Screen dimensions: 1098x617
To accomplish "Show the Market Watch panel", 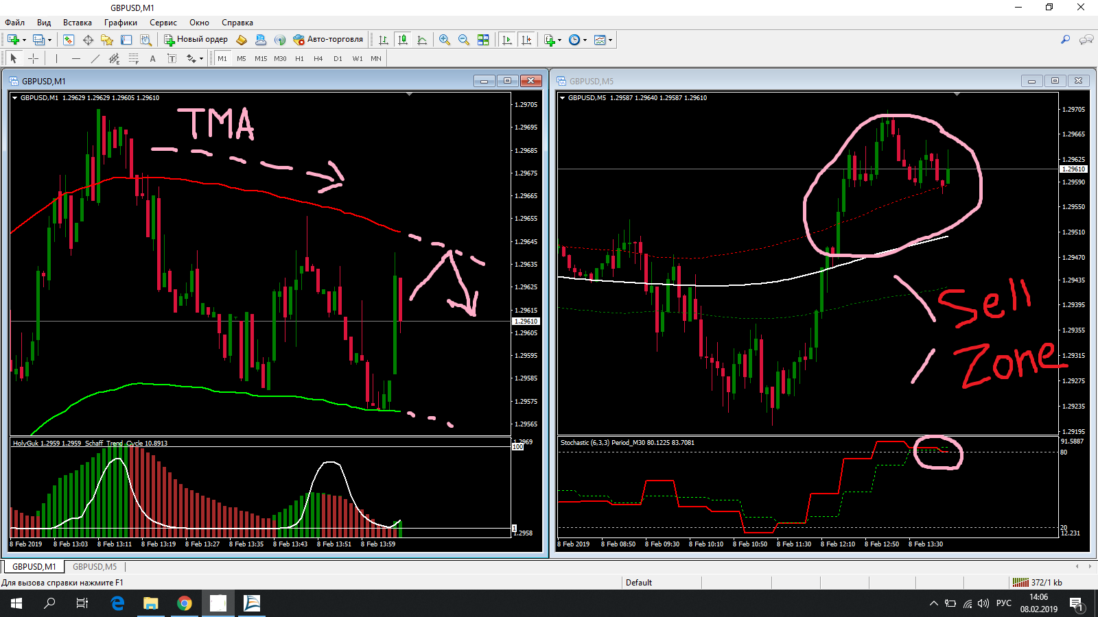I will click(69, 40).
